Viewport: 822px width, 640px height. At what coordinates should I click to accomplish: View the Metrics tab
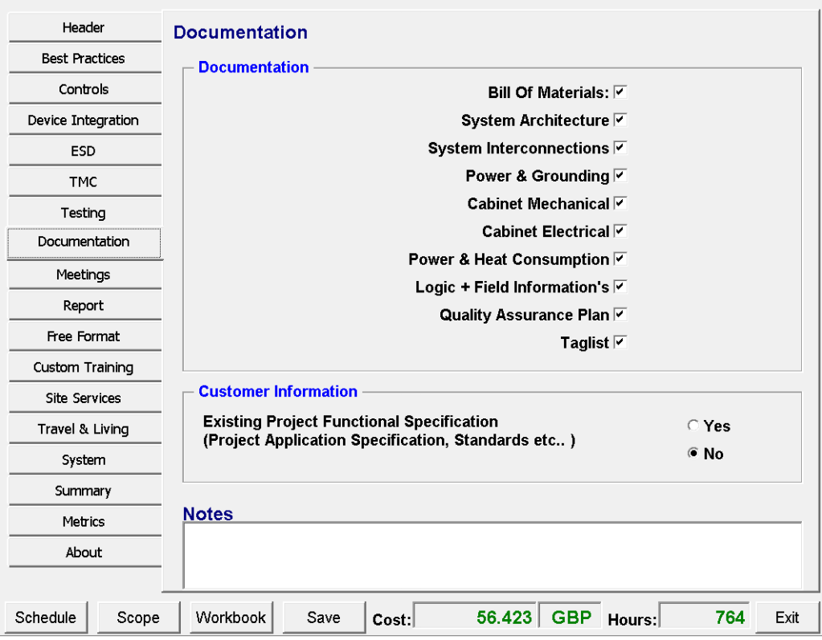click(84, 522)
